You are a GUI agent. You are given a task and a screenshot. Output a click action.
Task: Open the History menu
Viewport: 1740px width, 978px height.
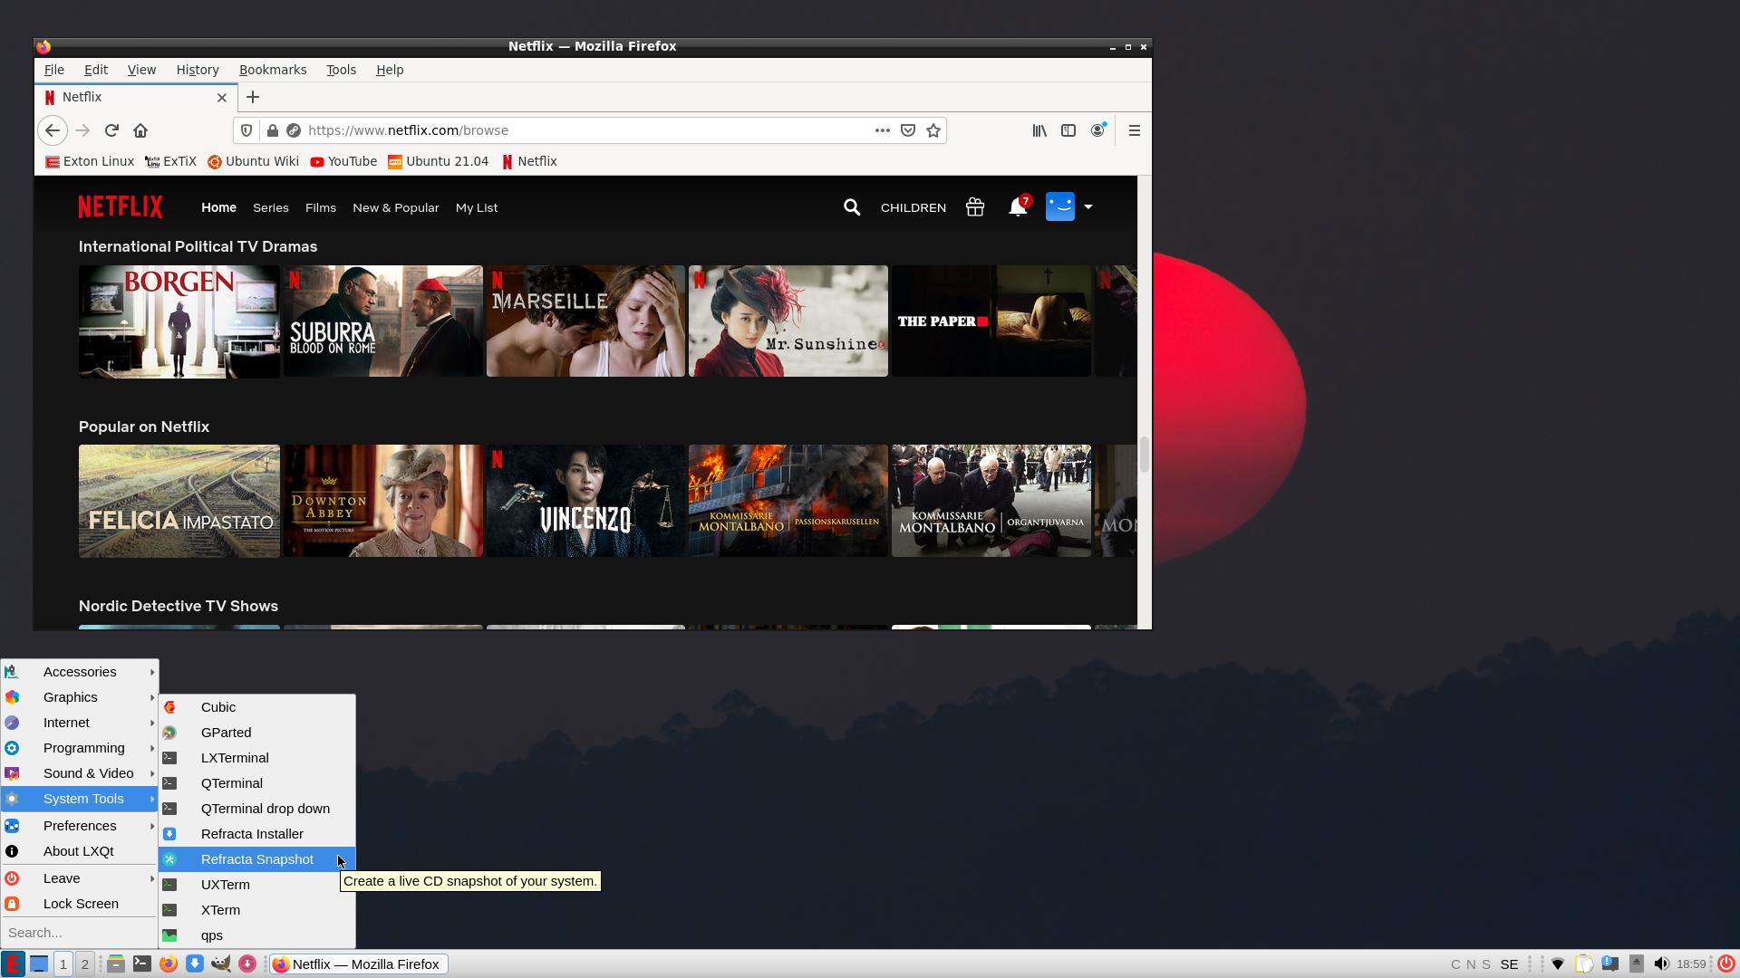(198, 70)
